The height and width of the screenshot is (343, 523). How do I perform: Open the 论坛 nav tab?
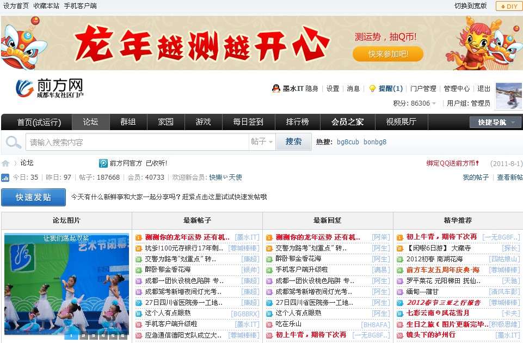point(91,122)
